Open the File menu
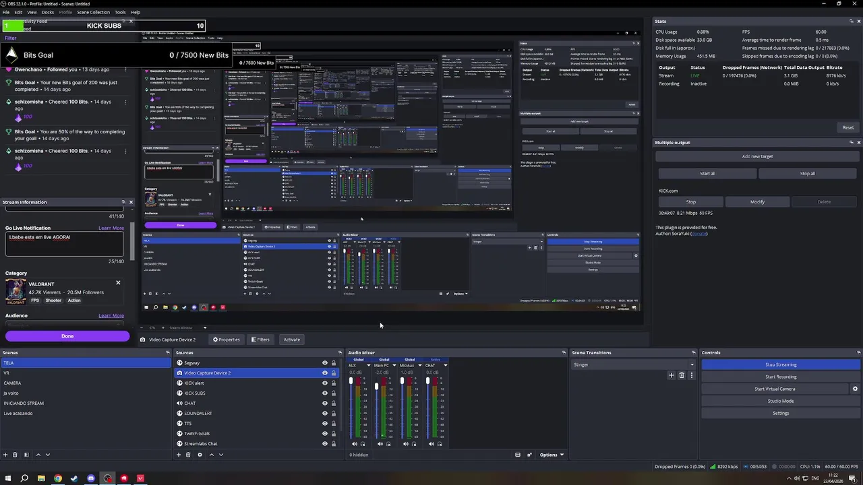This screenshot has height=485, width=863. click(6, 12)
